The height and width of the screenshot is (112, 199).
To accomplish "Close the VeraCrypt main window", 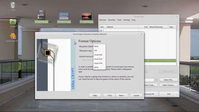I will tap(177, 16).
